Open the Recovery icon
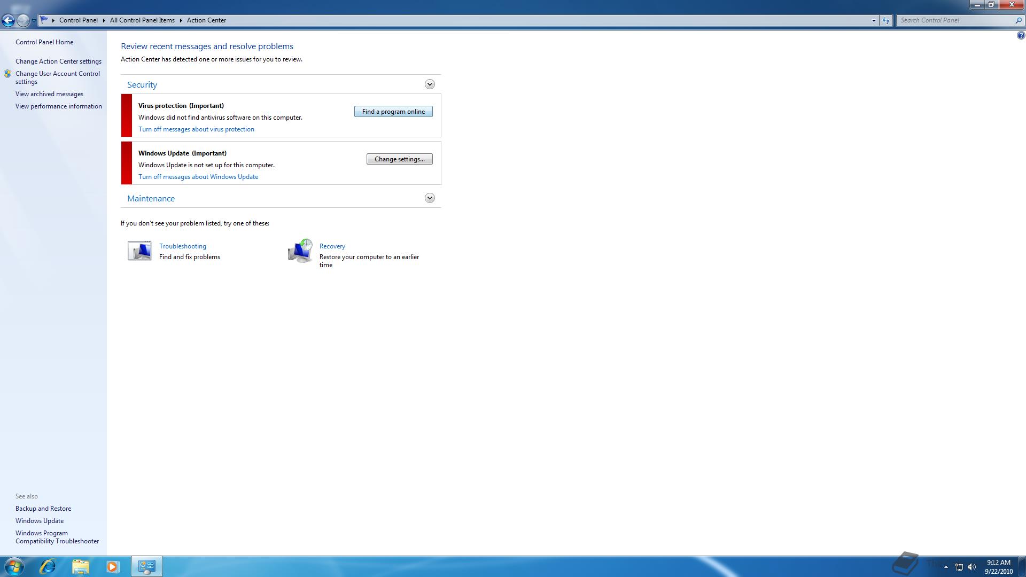Screen dimensions: 1026x577 click(300, 251)
